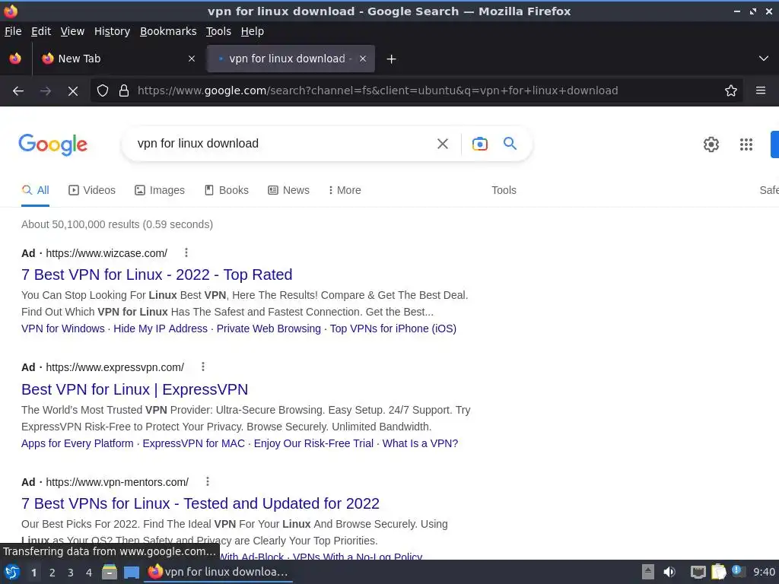Screen dimensions: 779x584
Task: Bookmark this page with the star
Action: pyautogui.click(x=730, y=91)
